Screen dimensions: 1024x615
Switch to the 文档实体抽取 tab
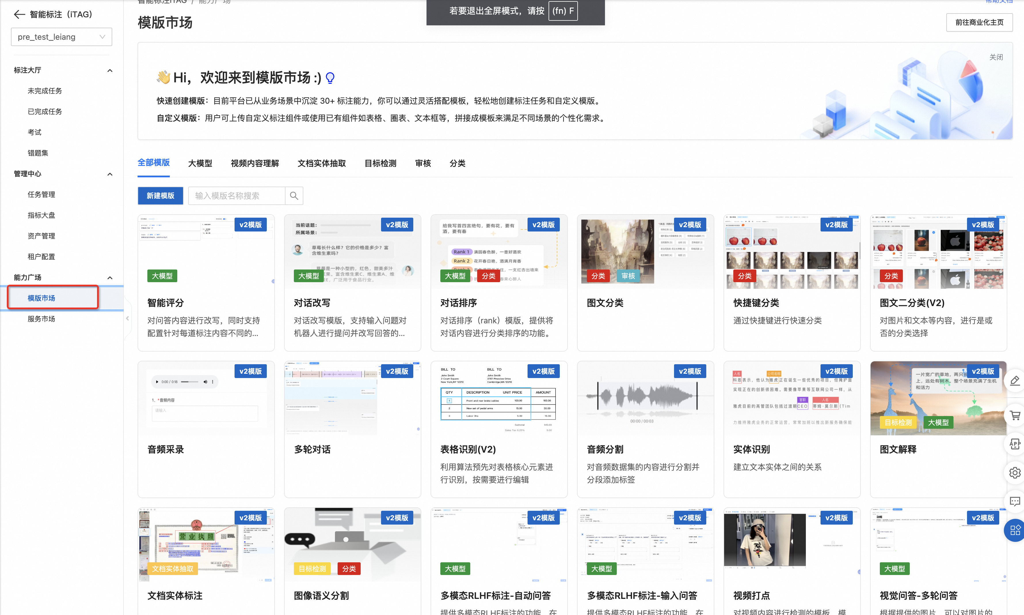coord(321,163)
